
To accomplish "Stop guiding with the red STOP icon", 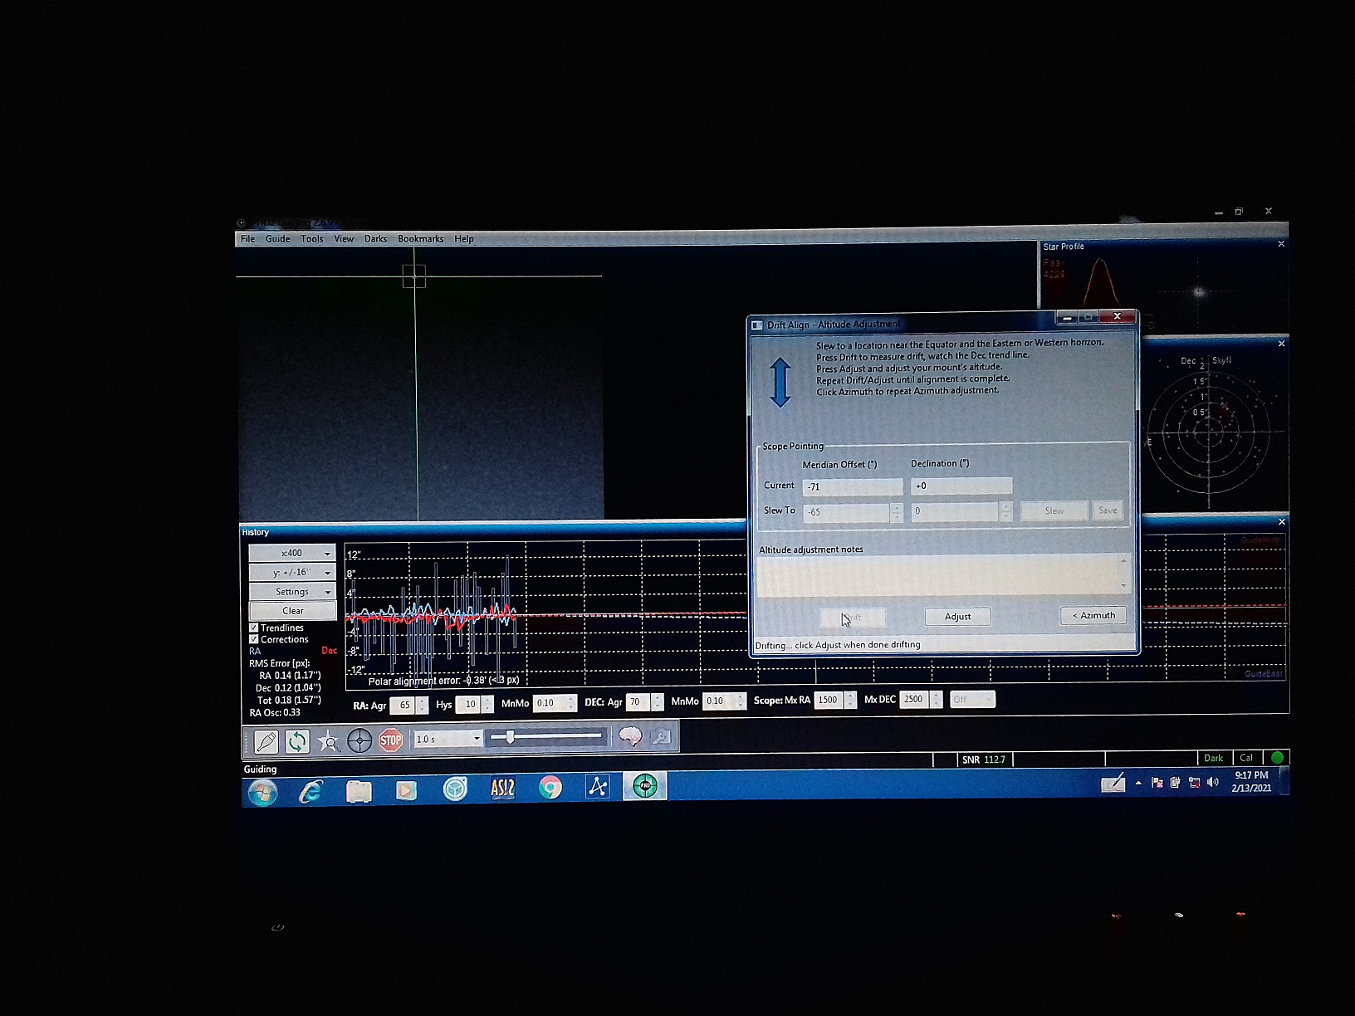I will (391, 740).
